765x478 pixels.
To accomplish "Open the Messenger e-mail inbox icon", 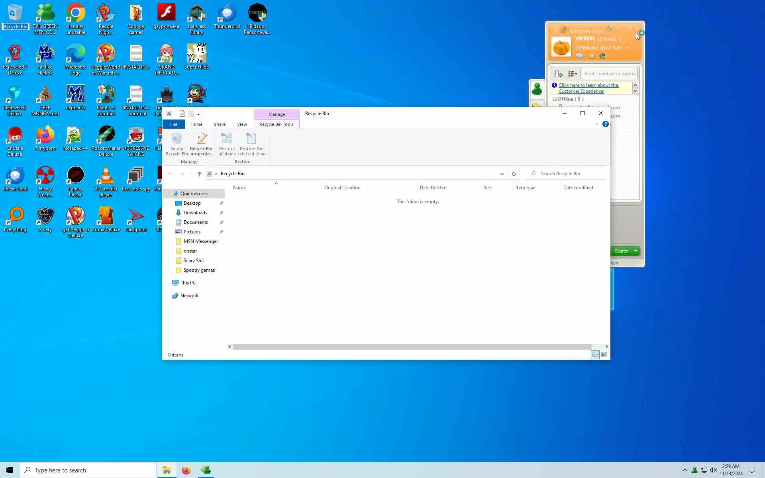I will 579,56.
